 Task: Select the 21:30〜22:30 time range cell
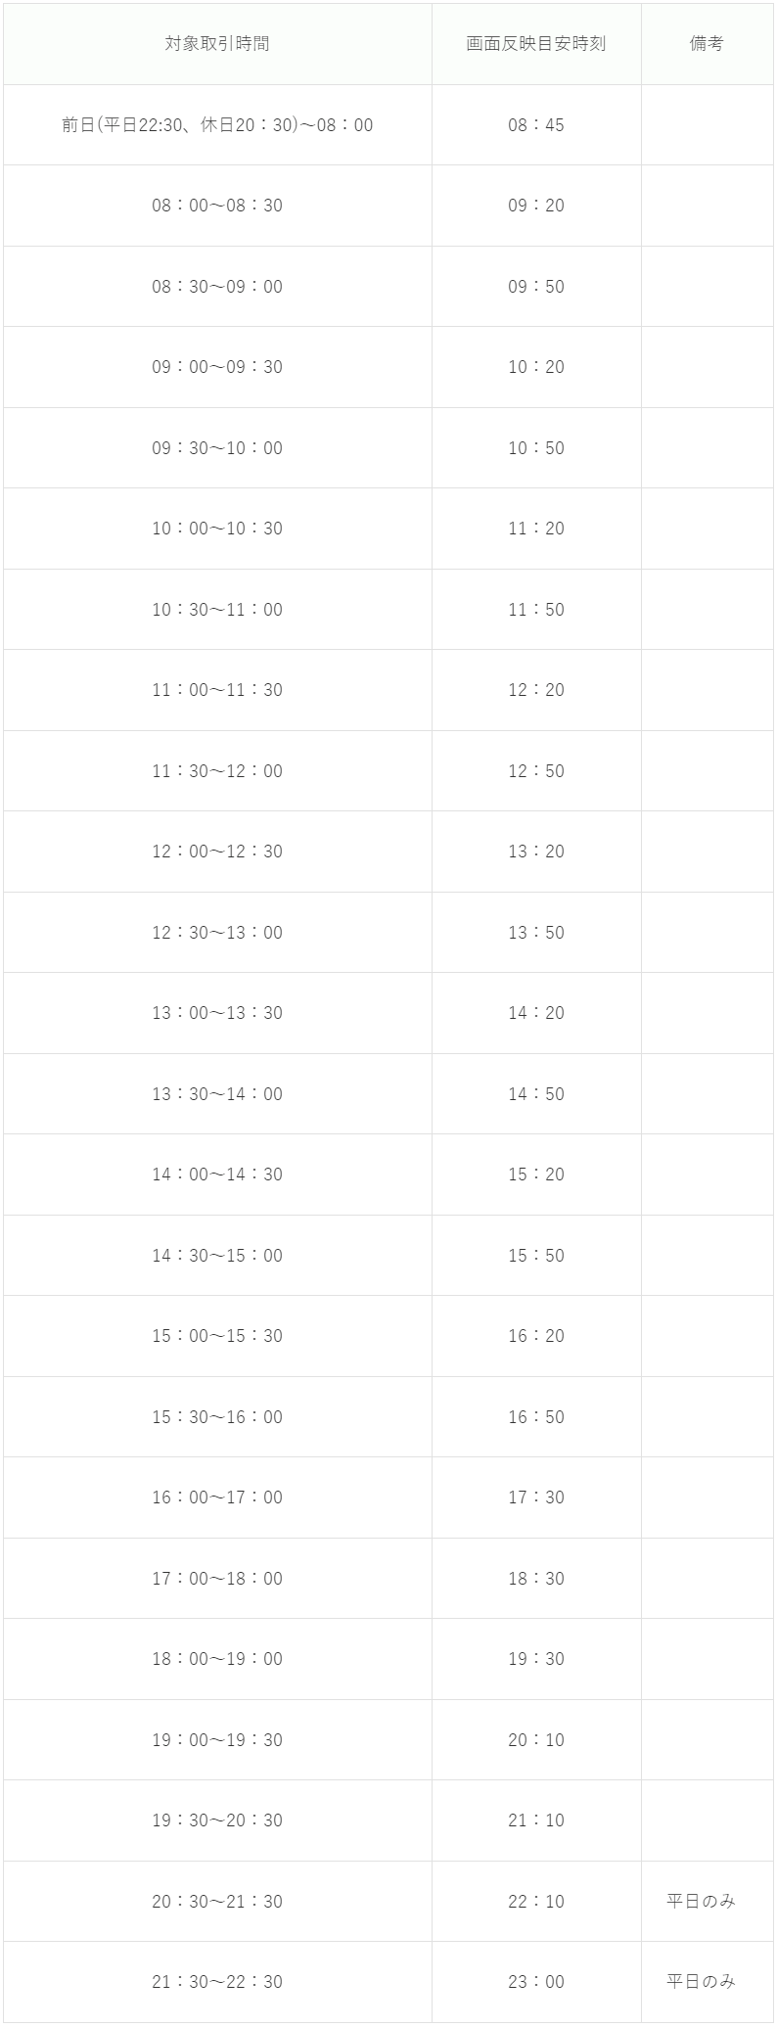click(x=217, y=1982)
